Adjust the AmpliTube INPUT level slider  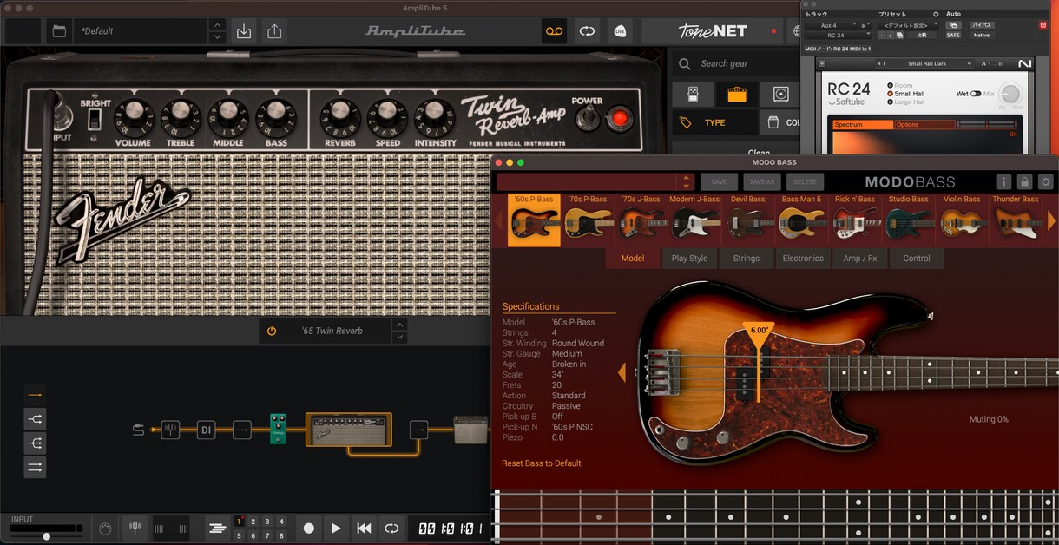[x=46, y=536]
